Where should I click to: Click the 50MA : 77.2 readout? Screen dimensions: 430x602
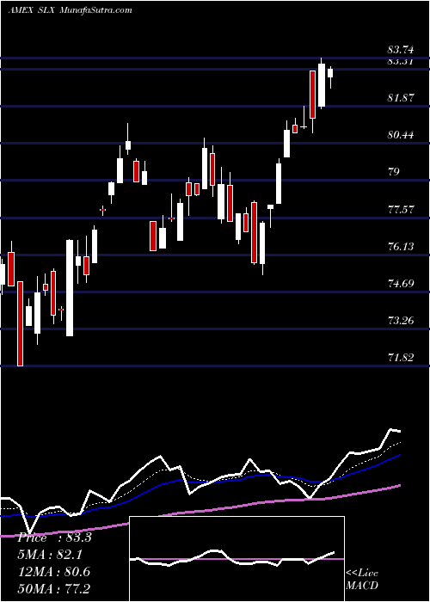tap(53, 588)
